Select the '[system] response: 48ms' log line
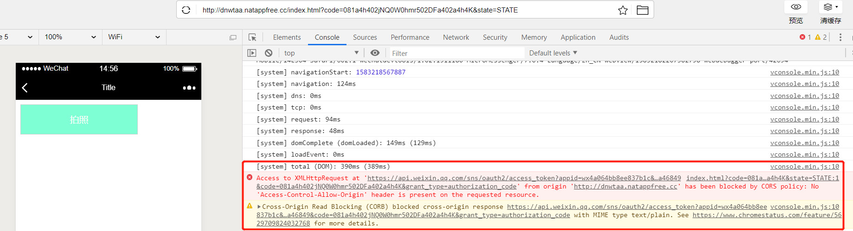This screenshot has height=231, width=853. click(x=300, y=131)
